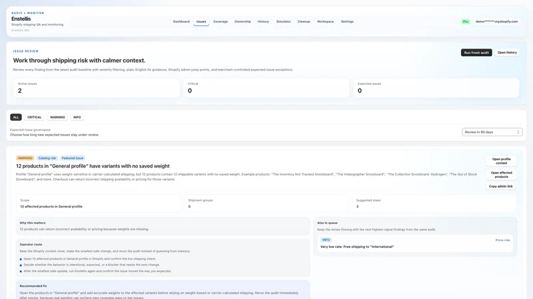Click the Critical count card

click(266, 88)
